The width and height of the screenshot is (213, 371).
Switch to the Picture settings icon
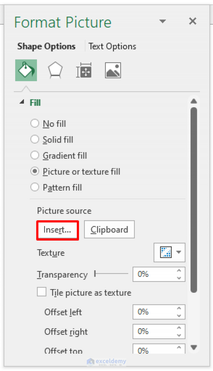[113, 70]
